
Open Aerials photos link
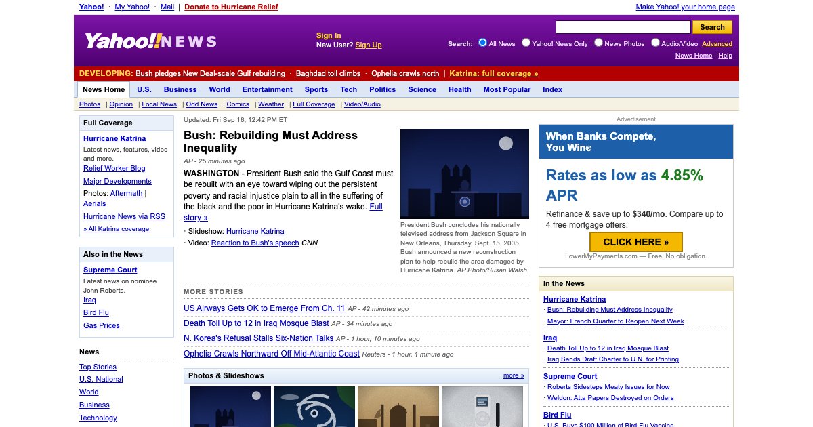click(95, 203)
